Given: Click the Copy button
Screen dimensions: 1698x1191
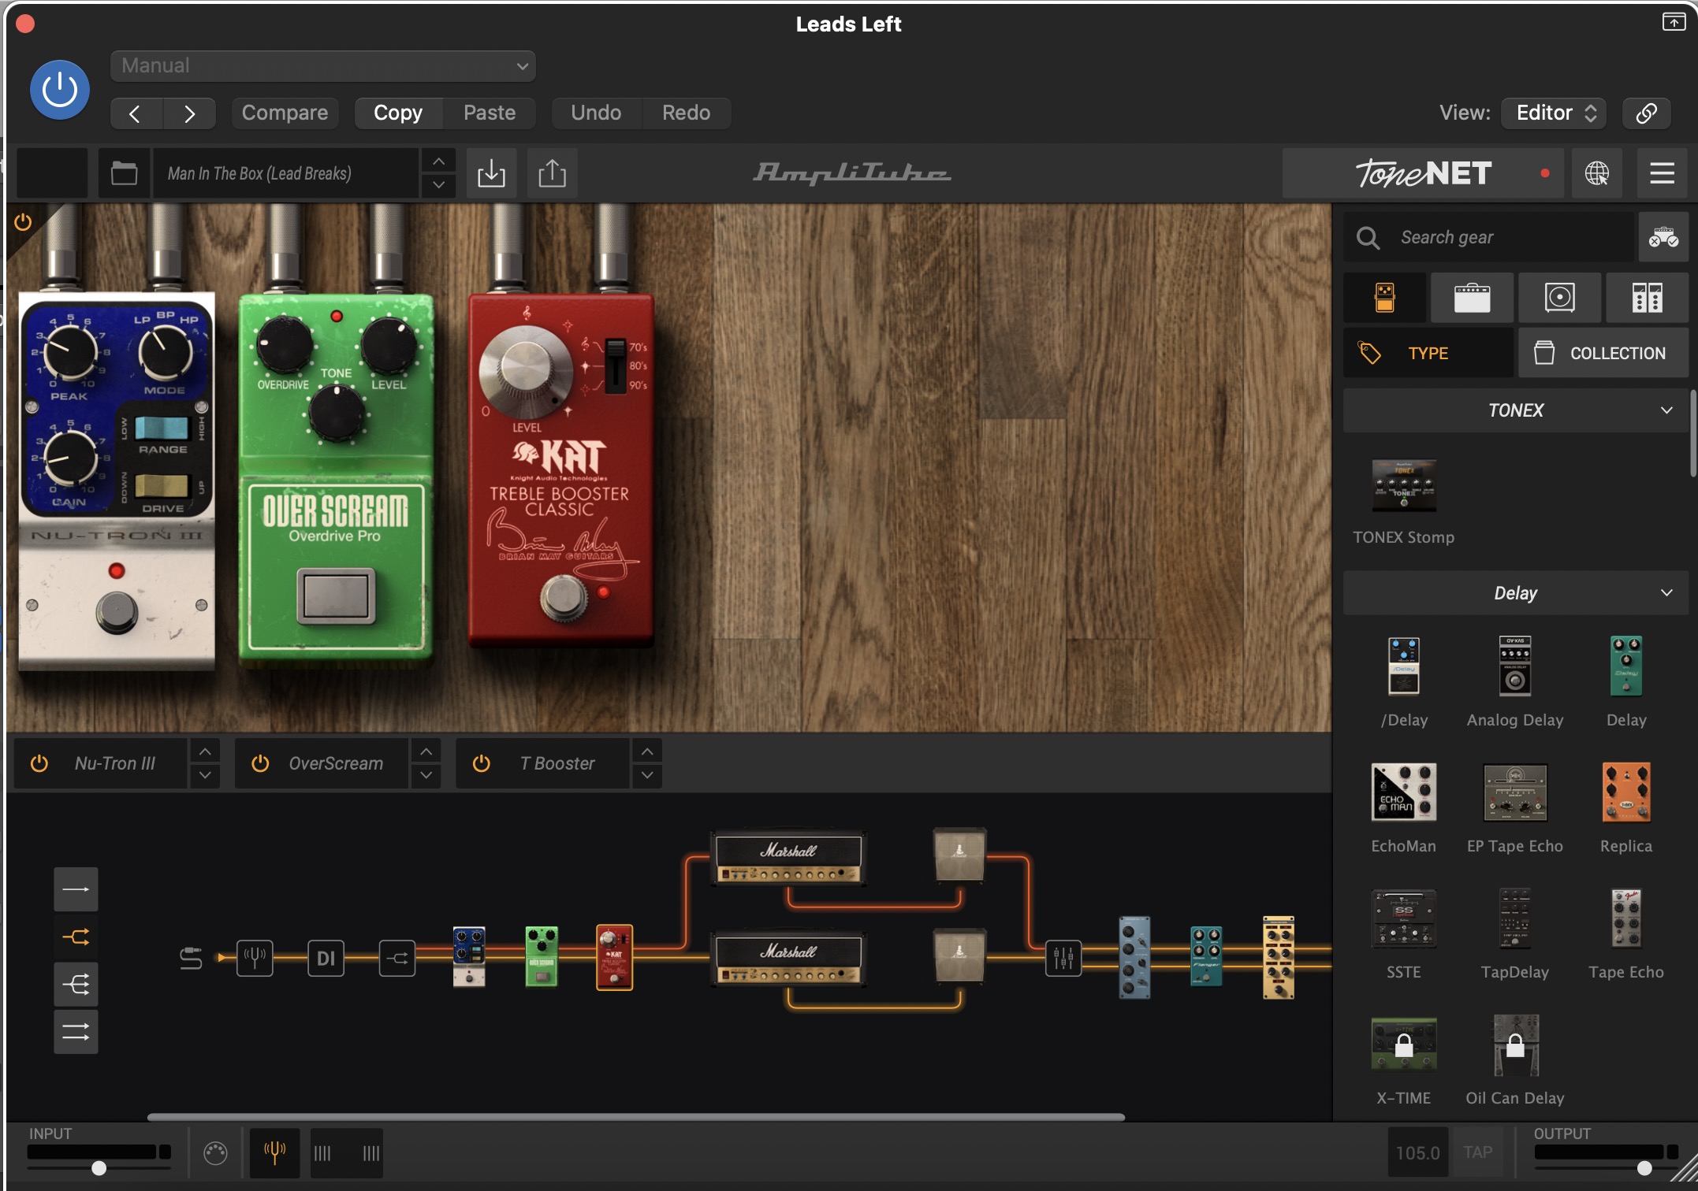Looking at the screenshot, I should pos(398,113).
